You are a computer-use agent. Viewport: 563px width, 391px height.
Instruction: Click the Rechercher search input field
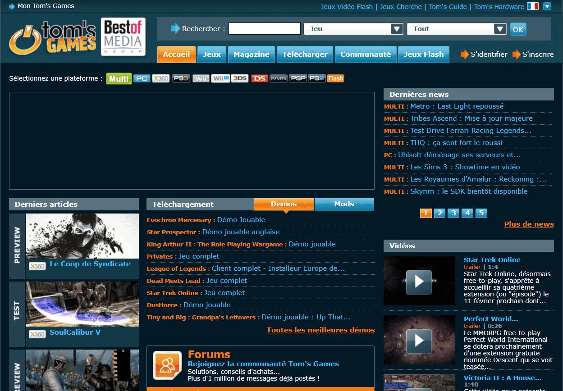(264, 29)
